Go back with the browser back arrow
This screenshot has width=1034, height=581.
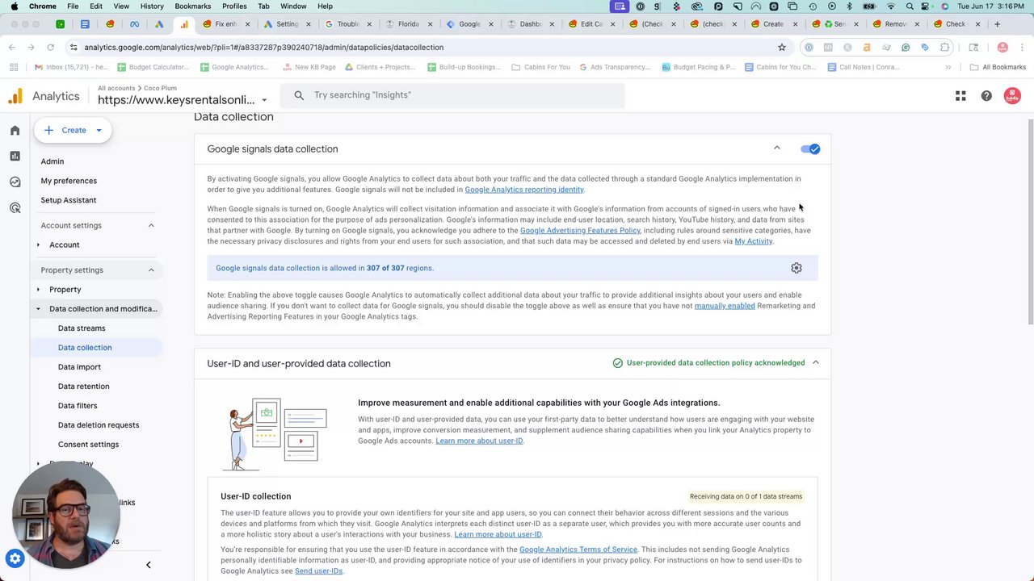pyautogui.click(x=12, y=48)
